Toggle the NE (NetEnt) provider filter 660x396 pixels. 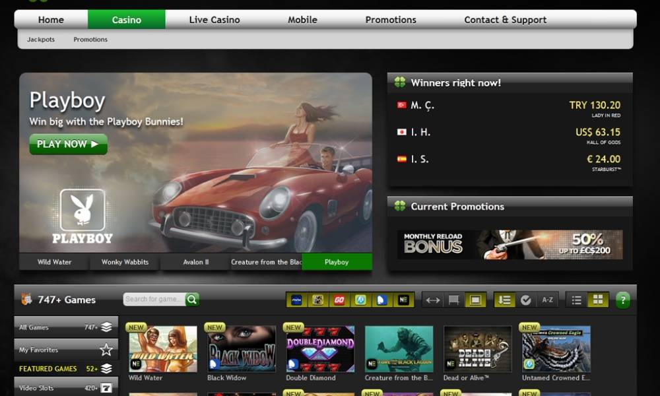(x=403, y=300)
